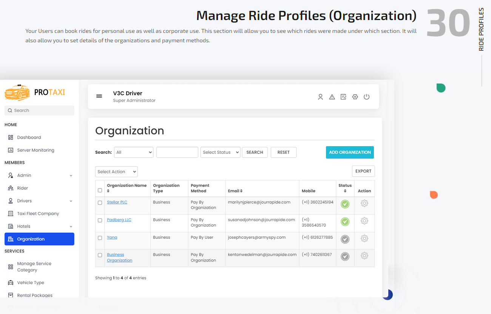The image size is (491, 314).
Task: Toggle the status switch for Yana
Action: tap(345, 239)
